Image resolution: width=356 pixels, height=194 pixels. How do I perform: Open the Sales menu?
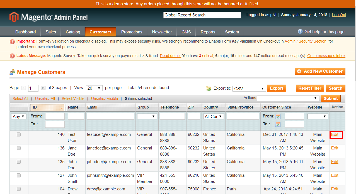tap(51, 32)
